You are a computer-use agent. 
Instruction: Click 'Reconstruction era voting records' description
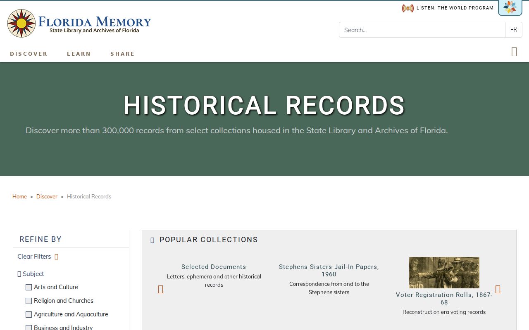click(444, 312)
